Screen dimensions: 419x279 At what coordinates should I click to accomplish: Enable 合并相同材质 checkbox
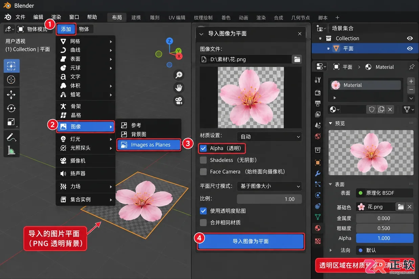tap(203, 223)
